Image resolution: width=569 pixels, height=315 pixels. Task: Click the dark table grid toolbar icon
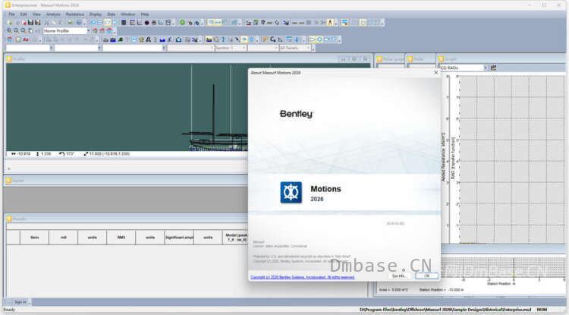pyautogui.click(x=124, y=23)
